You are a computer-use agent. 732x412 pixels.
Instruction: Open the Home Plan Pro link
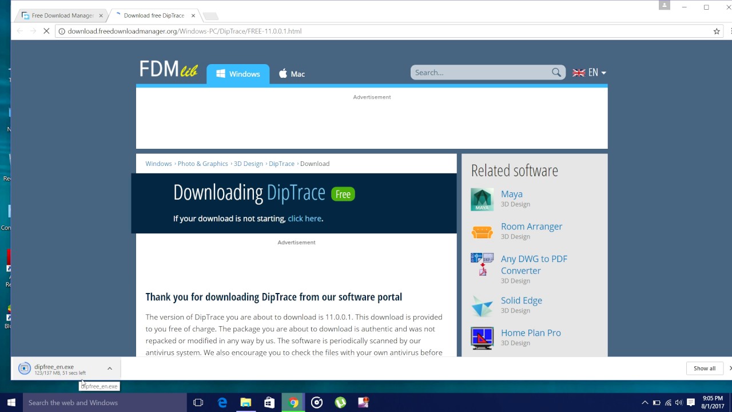(531, 333)
